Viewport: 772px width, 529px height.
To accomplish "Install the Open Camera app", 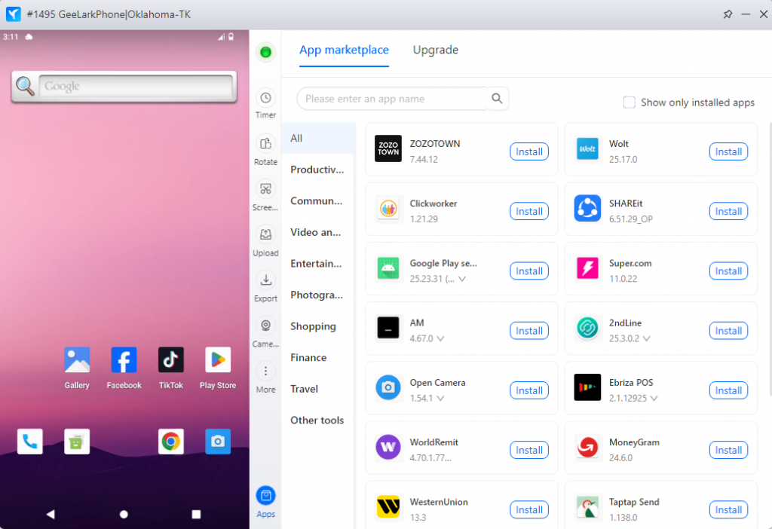I will (x=528, y=390).
